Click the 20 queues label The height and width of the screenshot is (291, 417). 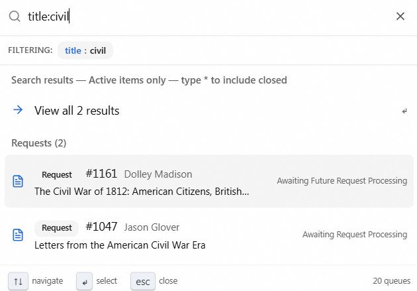[391, 281]
